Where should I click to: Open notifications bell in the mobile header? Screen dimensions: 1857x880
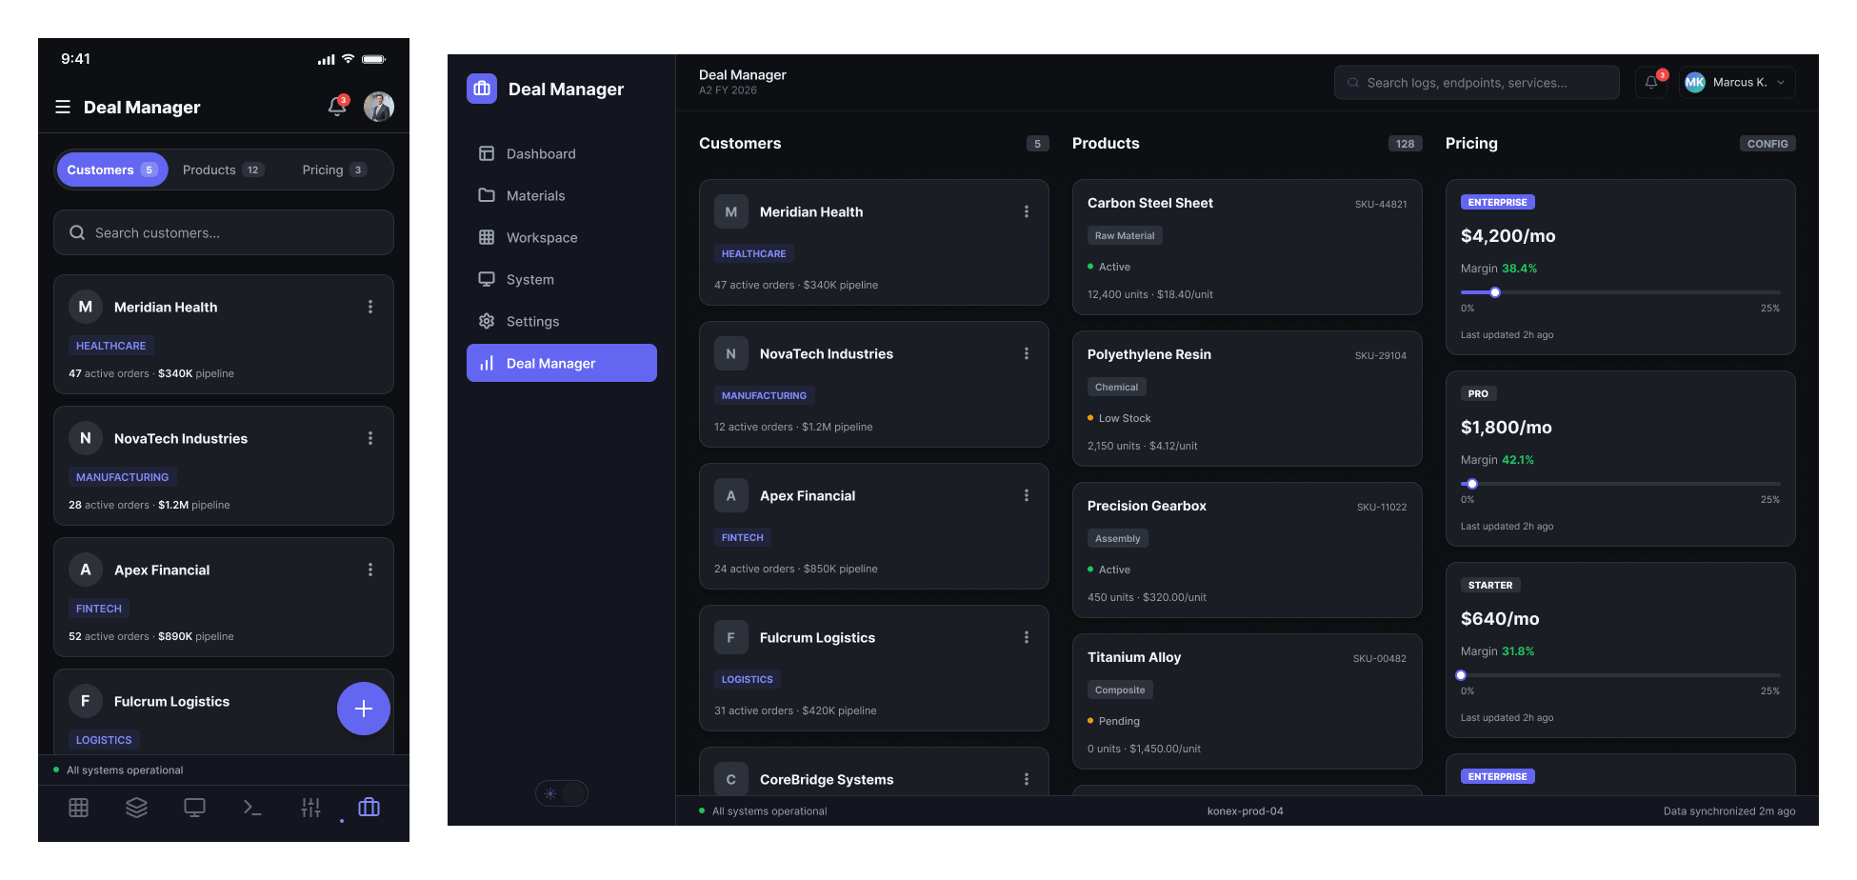point(337,107)
